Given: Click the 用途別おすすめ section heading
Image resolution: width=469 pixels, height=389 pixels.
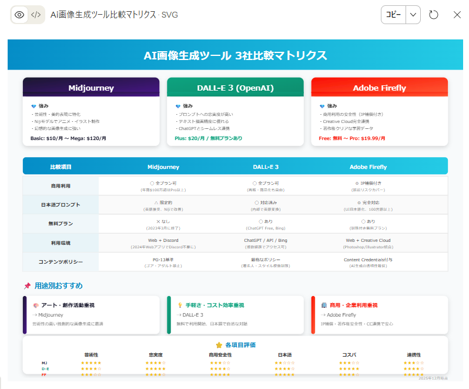Looking at the screenshot, I should coord(59,285).
